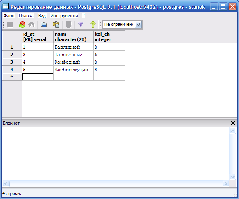Select the kol_ch column header

[109, 37]
